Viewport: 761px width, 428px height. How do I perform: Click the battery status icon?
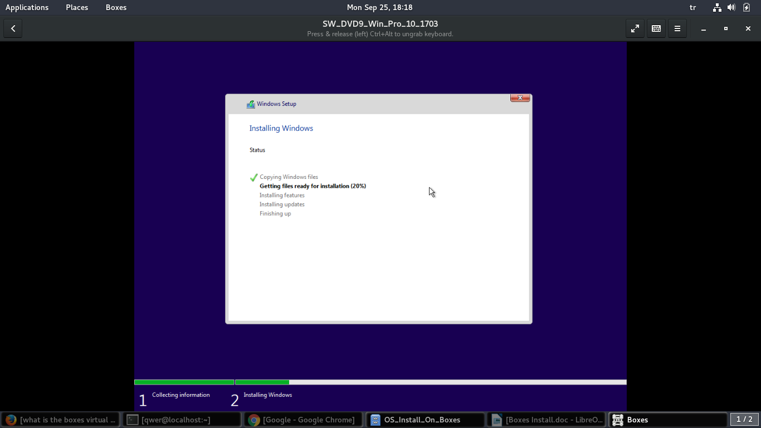tap(747, 7)
